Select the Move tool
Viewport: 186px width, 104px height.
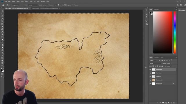coord(2,11)
